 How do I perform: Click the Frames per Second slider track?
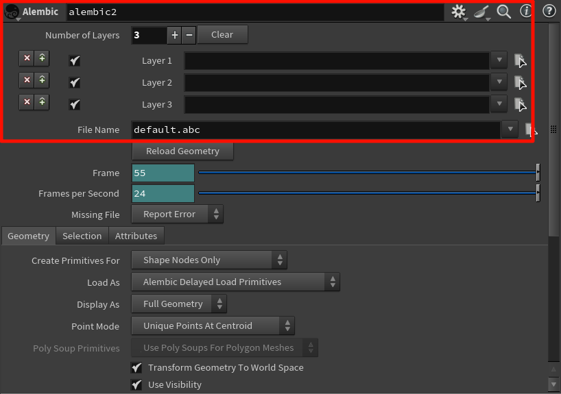[368, 193]
